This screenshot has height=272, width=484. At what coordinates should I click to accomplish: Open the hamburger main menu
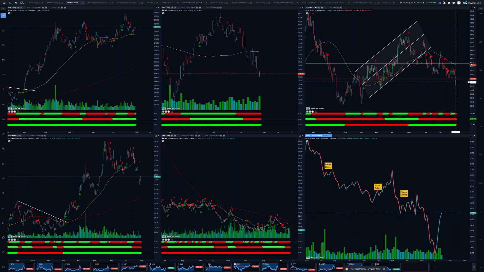(4, 3)
